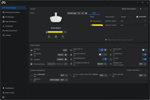Screen dimensions: 150x100
Task: Run the installed apps list command
Action: click(x=102, y=75)
